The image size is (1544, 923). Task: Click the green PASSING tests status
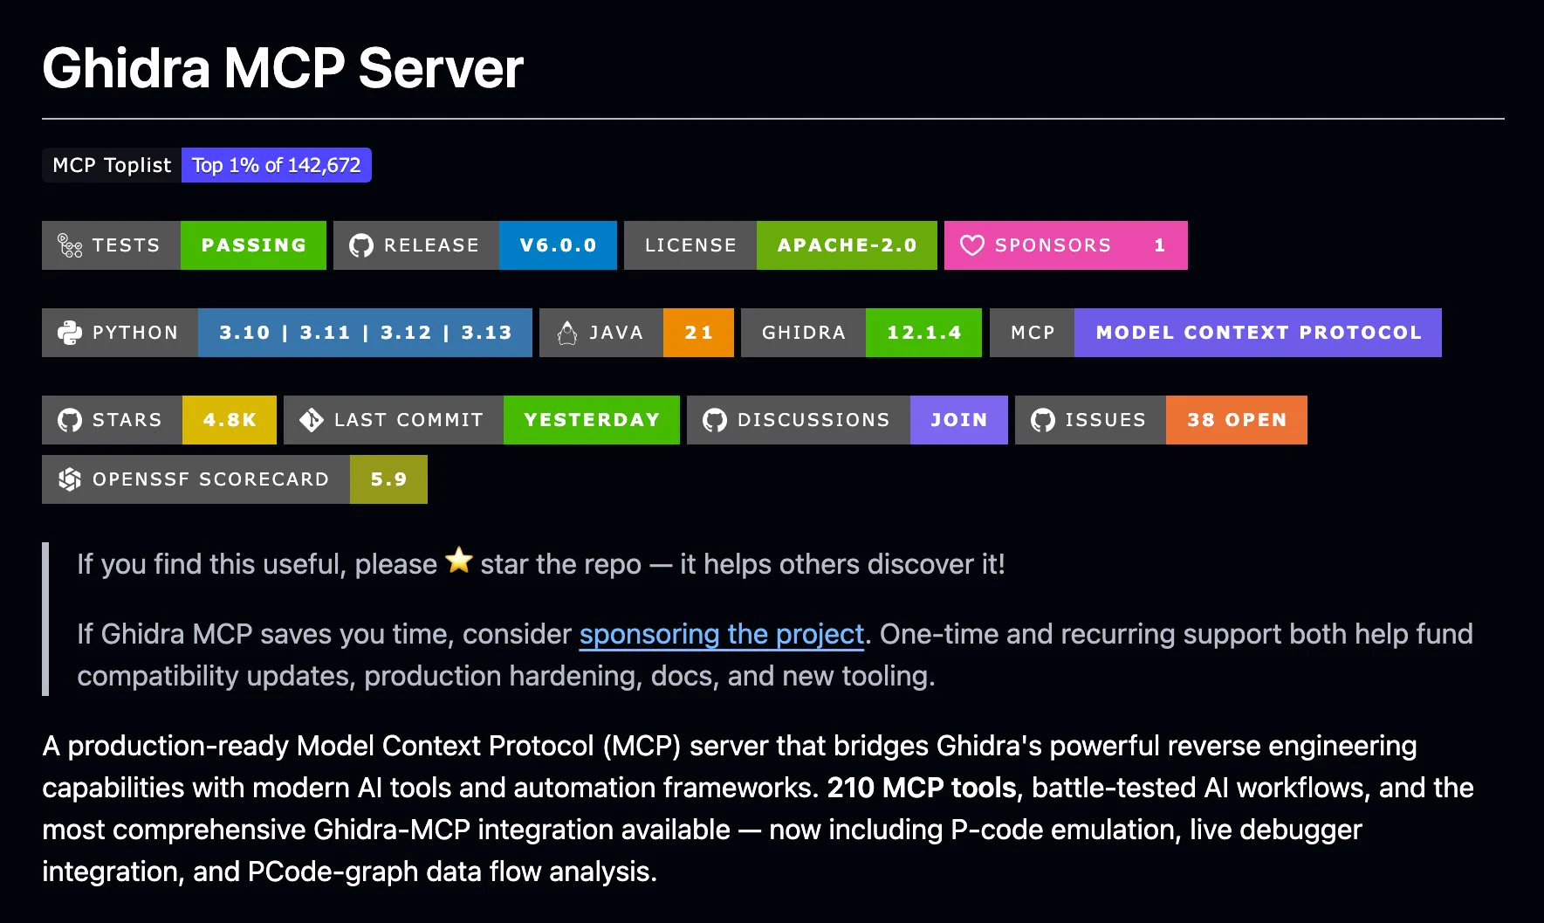[253, 245]
